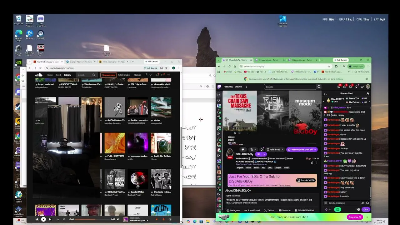Open DiSdAt WishList link
The width and height of the screenshot is (400, 225).
[x=304, y=211]
